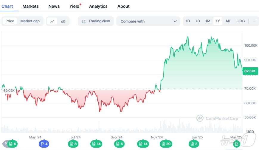
Task: Open the Sep '24 news marker with 5
Action: [x=119, y=144]
